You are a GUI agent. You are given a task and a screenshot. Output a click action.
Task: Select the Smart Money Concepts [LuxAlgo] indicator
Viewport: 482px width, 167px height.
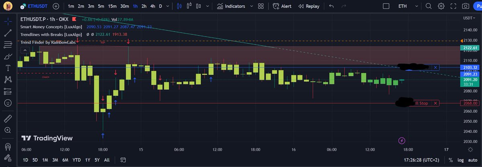click(51, 27)
